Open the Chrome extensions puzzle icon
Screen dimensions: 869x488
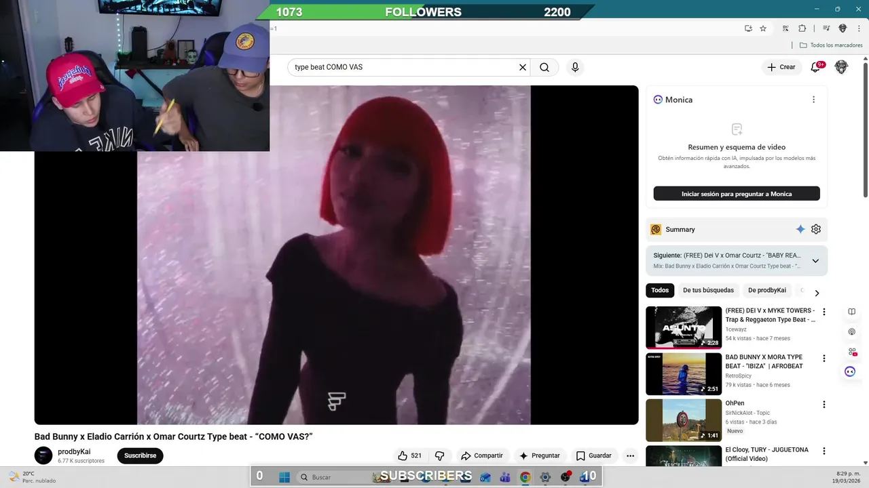click(802, 28)
